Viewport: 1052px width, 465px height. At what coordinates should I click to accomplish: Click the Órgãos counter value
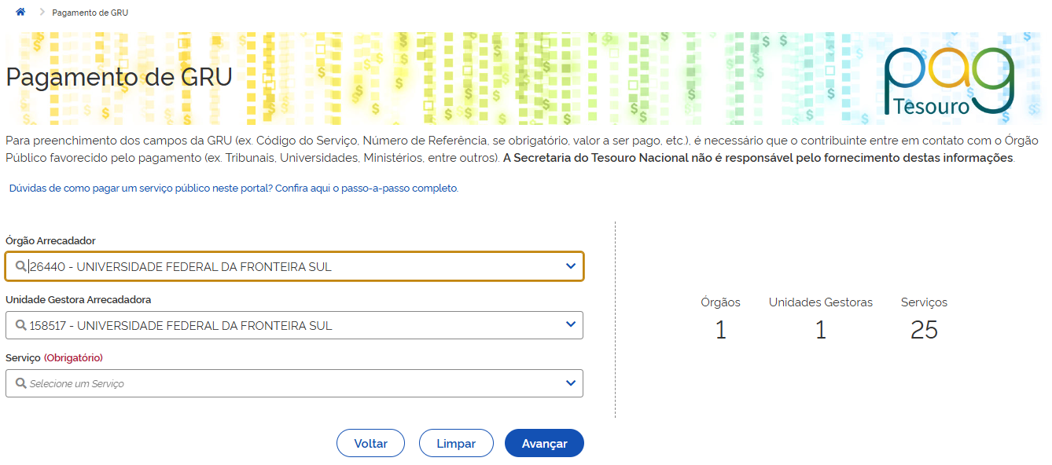(720, 330)
